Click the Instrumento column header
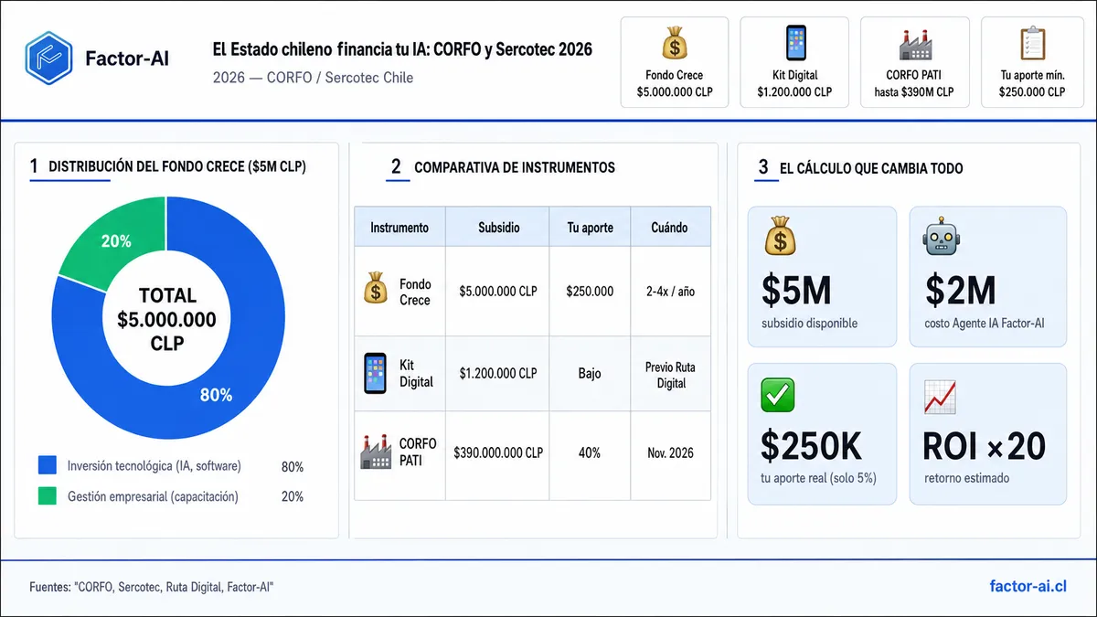The width and height of the screenshot is (1097, 617). coord(399,227)
